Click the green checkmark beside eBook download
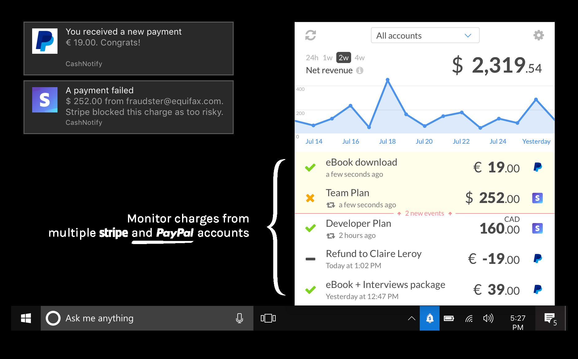Viewport: 578px width, 359px height. (310, 167)
